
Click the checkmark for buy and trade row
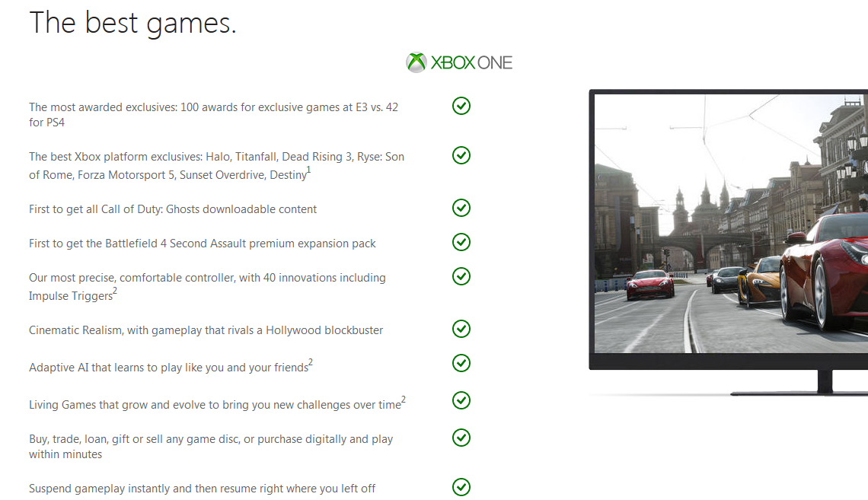(x=461, y=438)
